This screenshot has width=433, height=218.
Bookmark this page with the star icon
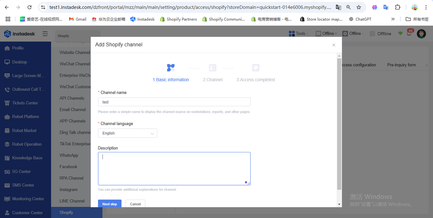(359, 7)
